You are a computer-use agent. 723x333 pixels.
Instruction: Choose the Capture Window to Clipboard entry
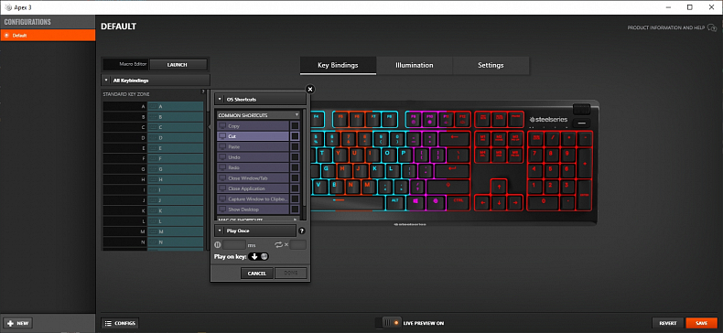[254, 199]
